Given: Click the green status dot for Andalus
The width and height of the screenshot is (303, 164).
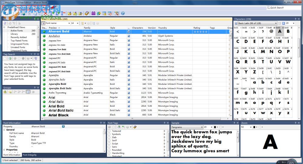Looking at the screenshot, I should (x=44, y=36).
